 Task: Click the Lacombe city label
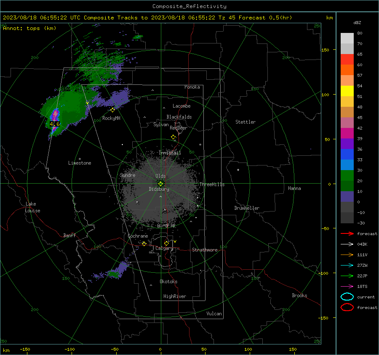click(181, 106)
